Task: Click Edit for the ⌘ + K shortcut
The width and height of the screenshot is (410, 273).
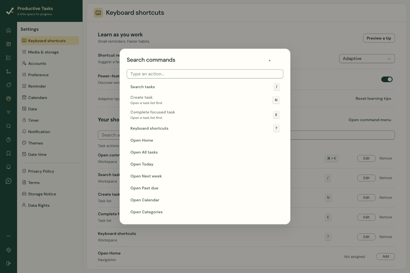Action: click(x=366, y=158)
